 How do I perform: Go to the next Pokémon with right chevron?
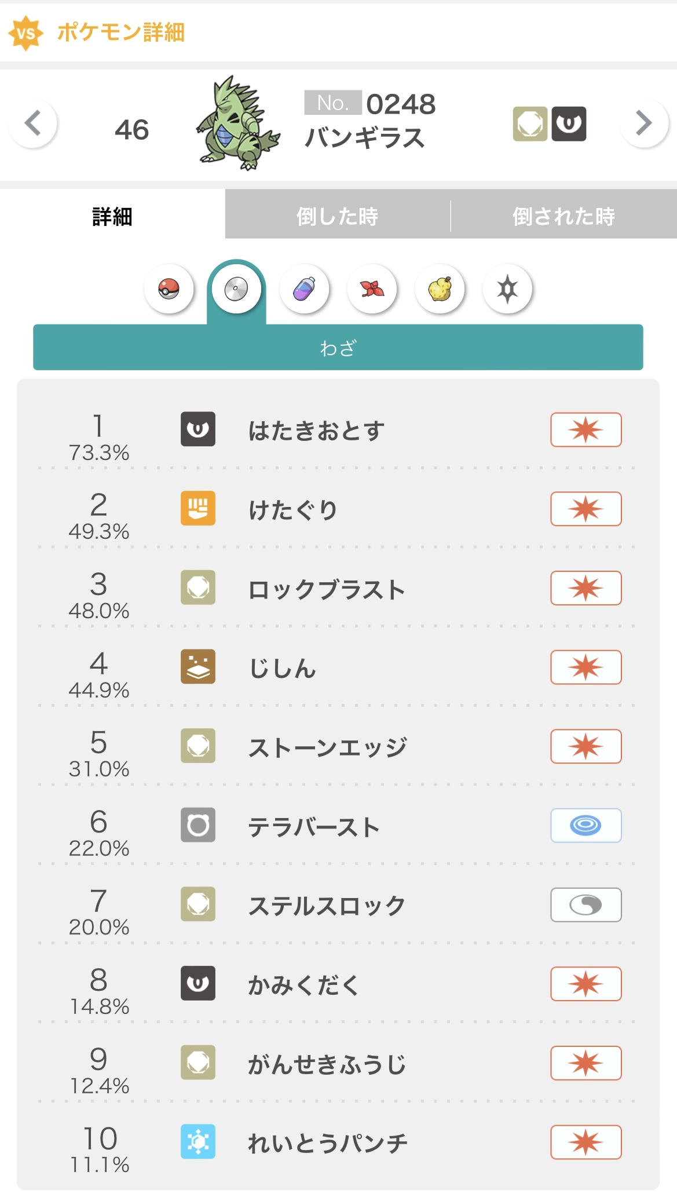point(643,123)
